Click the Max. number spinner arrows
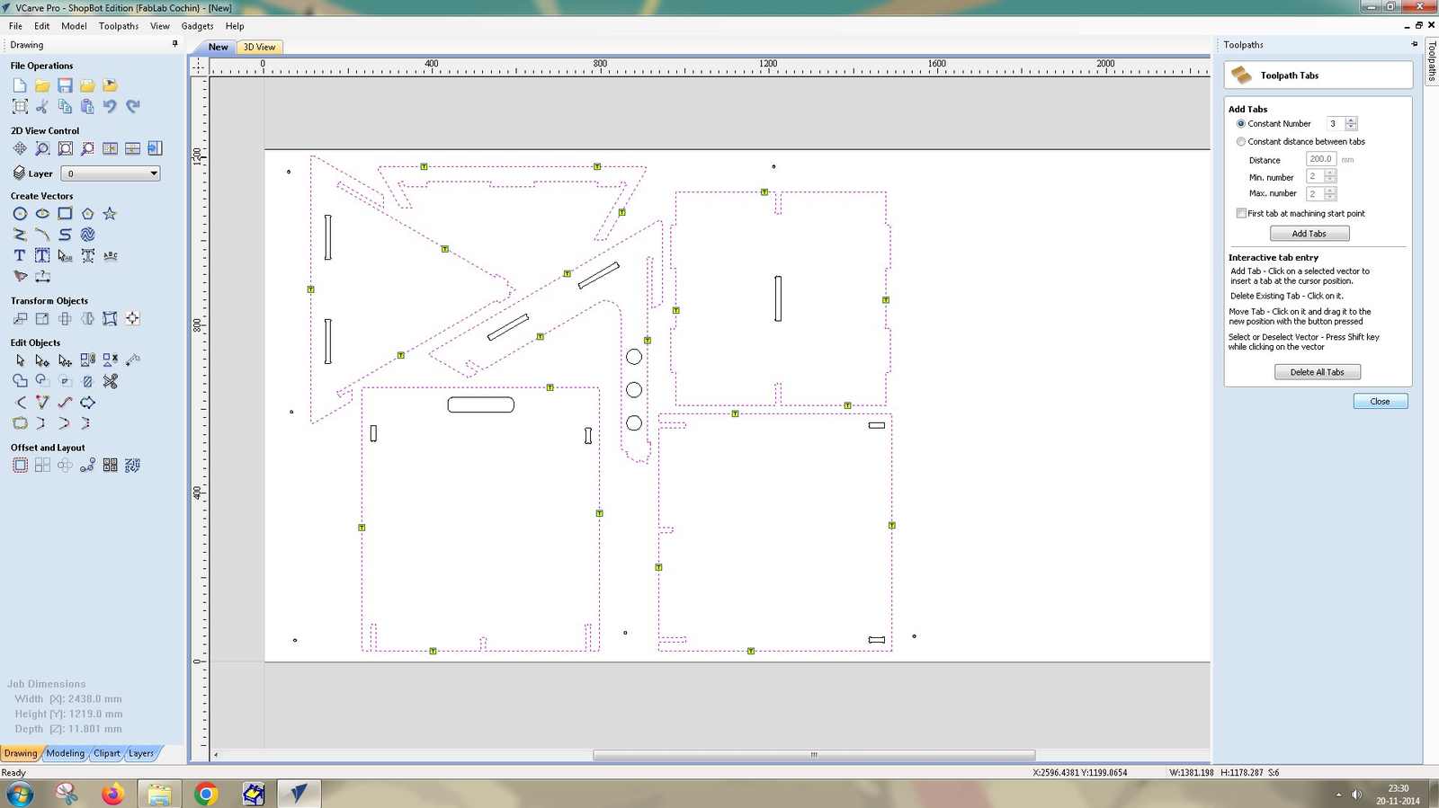The height and width of the screenshot is (808, 1439). (x=1330, y=193)
